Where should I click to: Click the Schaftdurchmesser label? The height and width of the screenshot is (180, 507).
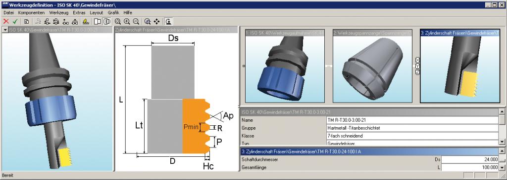[x=260, y=159]
